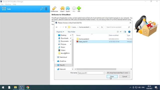Open the notification center icon
Viewport: 160px width, 90px height.
(x=156, y=87)
